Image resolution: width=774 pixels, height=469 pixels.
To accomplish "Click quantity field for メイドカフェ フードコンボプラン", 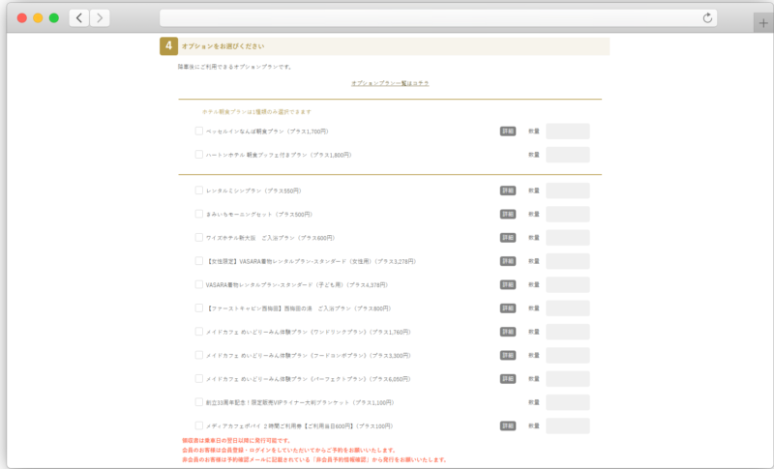I will [568, 355].
